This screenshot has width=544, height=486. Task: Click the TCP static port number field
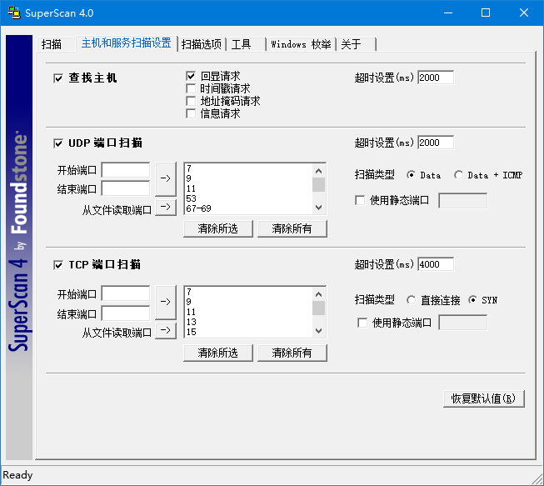pyautogui.click(x=463, y=323)
